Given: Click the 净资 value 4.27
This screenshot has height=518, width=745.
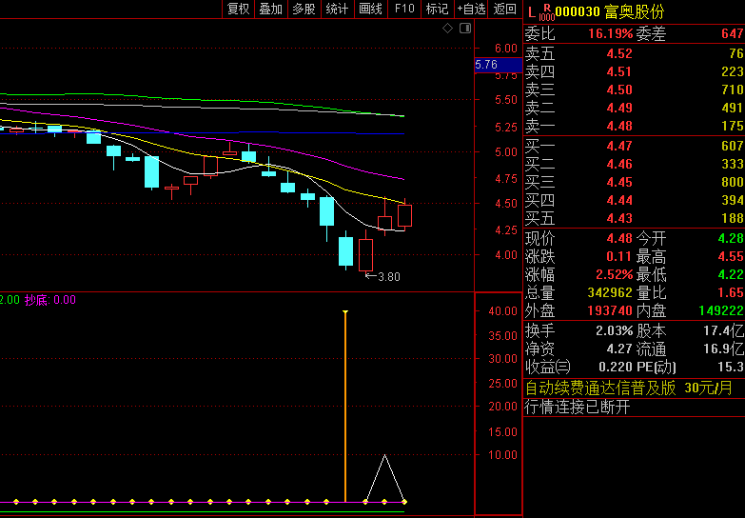Looking at the screenshot, I should 619,349.
